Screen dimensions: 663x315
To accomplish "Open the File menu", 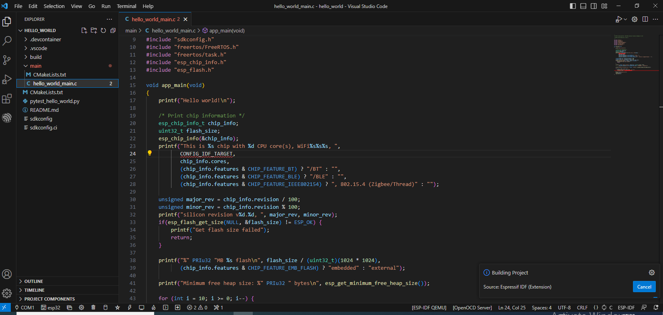I will pyautogui.click(x=18, y=6).
